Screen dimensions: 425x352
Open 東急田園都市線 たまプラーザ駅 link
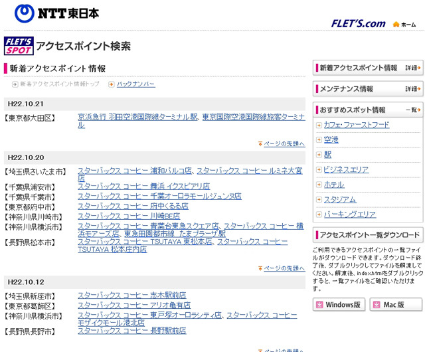[175, 234]
